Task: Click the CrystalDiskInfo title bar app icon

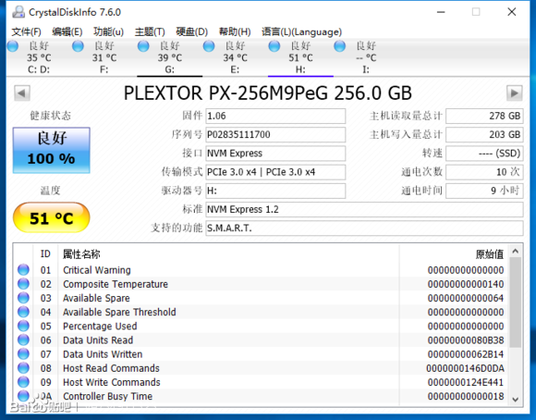Action: click(x=18, y=12)
